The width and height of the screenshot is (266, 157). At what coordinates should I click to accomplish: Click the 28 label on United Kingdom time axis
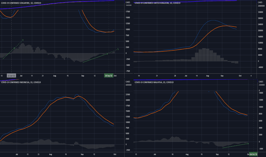[175, 76]
